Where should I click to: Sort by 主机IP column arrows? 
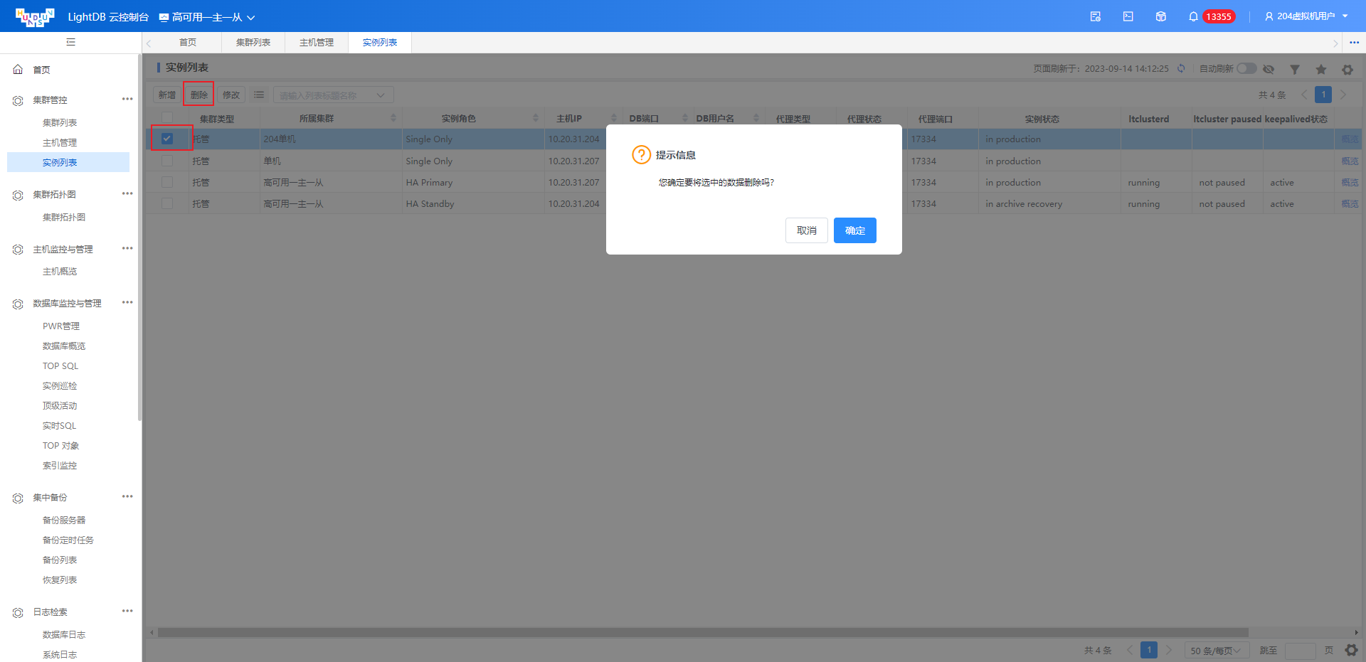pos(614,118)
